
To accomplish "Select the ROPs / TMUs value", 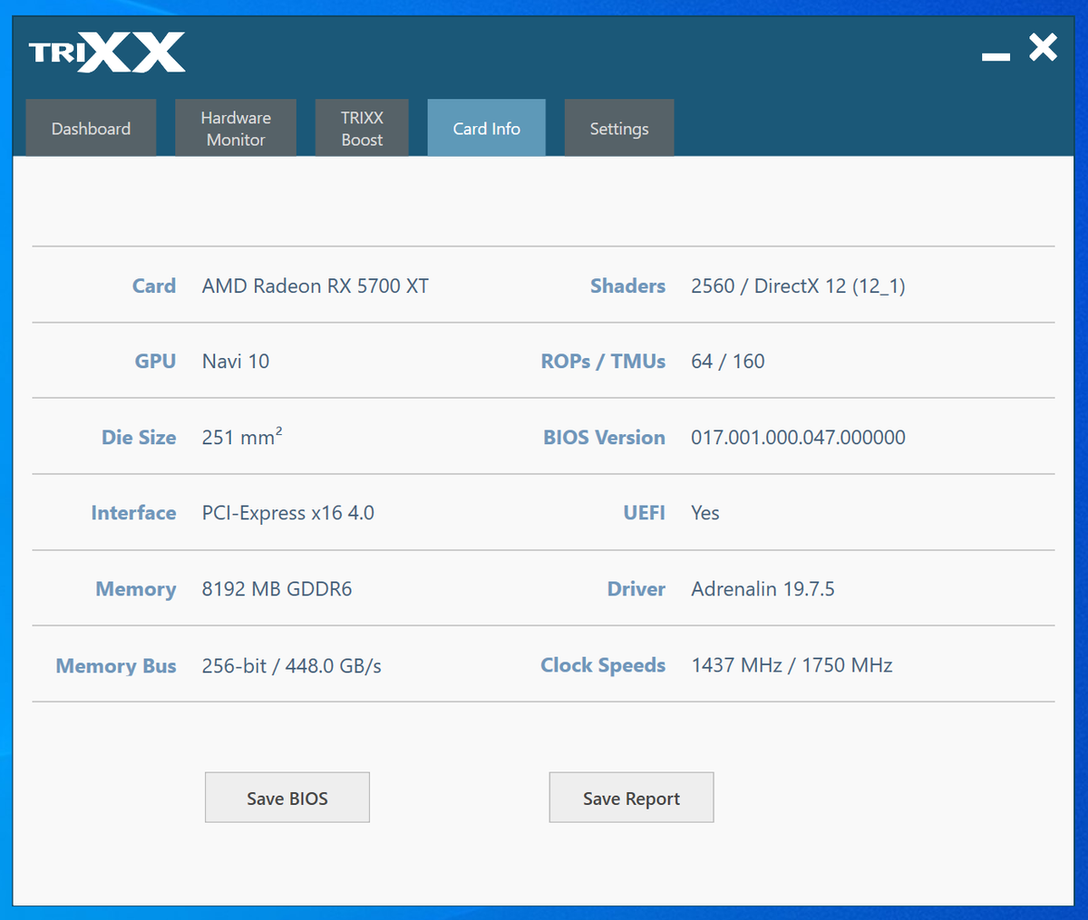I will tap(727, 361).
